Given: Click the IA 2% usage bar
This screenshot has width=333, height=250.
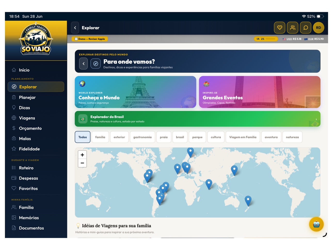Looking at the screenshot, I should (x=266, y=39).
